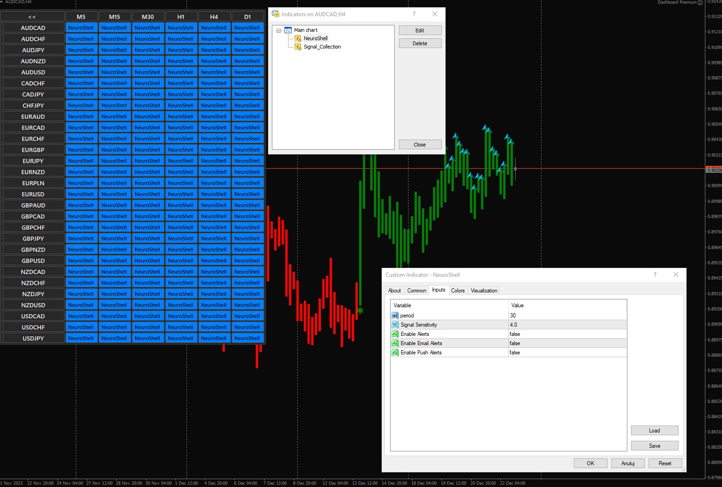Click the help question mark in the Custom Indicator dialog
Image resolution: width=722 pixels, height=487 pixels.
click(x=655, y=274)
